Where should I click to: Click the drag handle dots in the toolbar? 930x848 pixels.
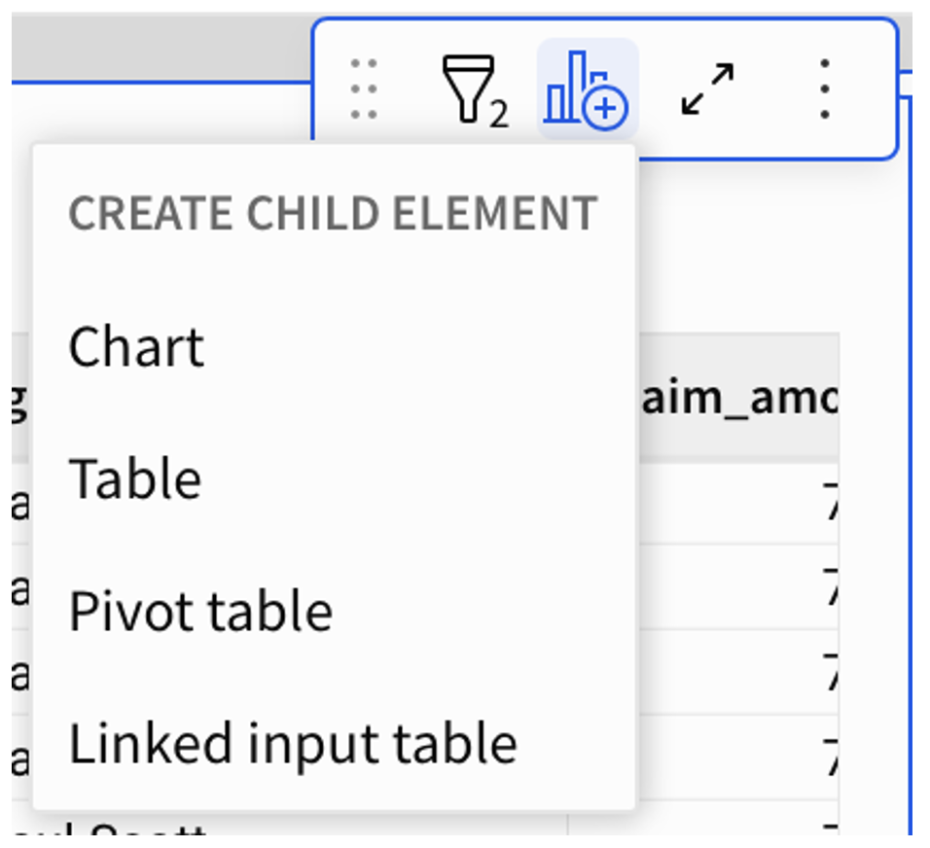(364, 89)
